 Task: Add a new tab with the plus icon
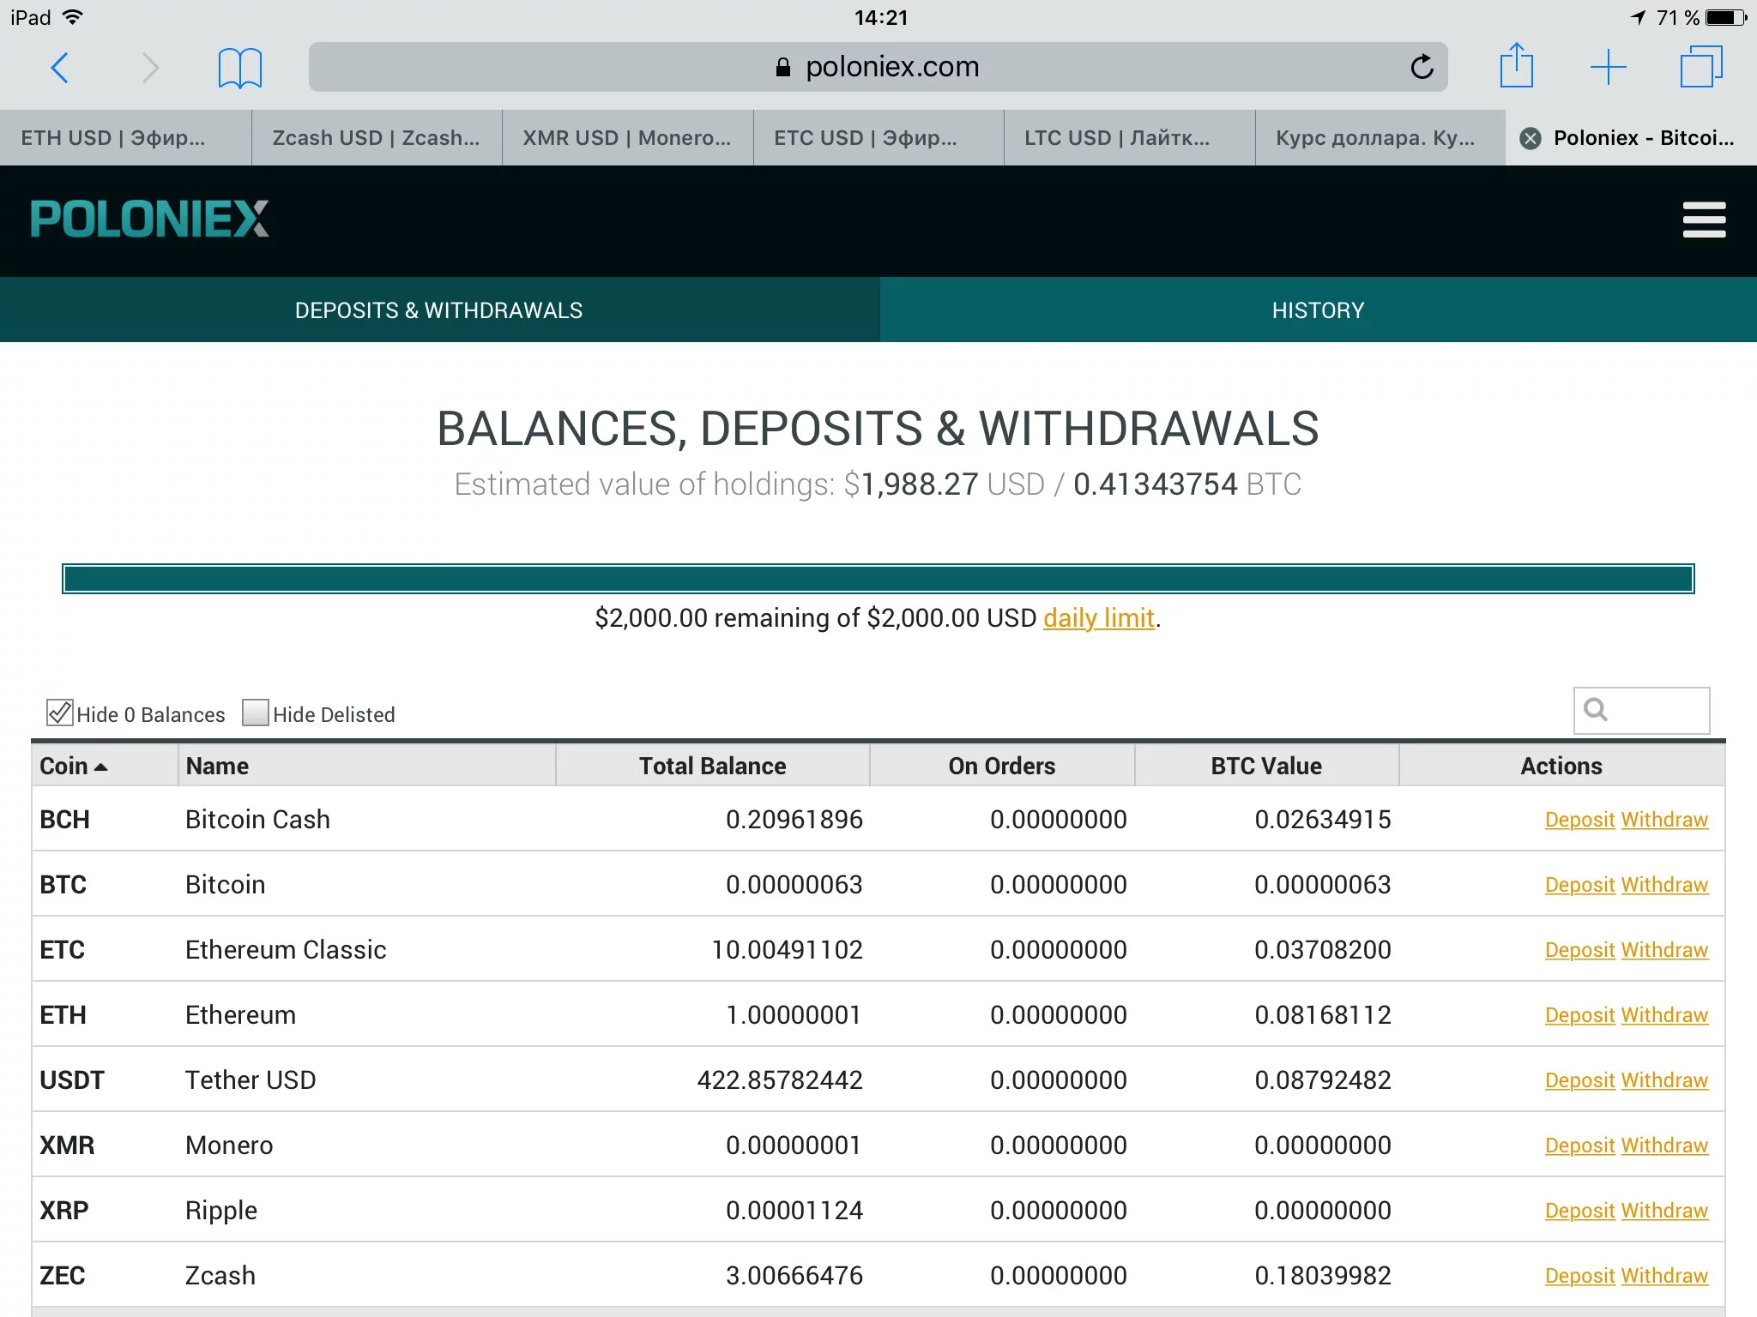(1608, 67)
